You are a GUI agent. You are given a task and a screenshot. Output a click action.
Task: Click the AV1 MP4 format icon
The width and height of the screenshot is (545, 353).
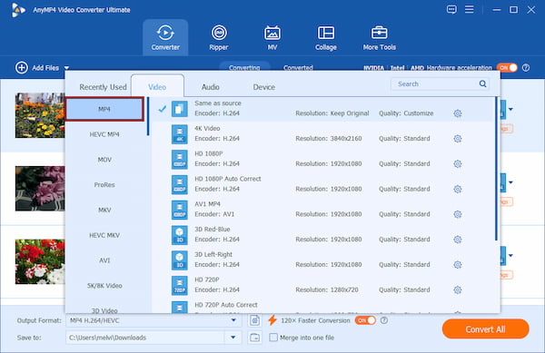pyautogui.click(x=179, y=210)
